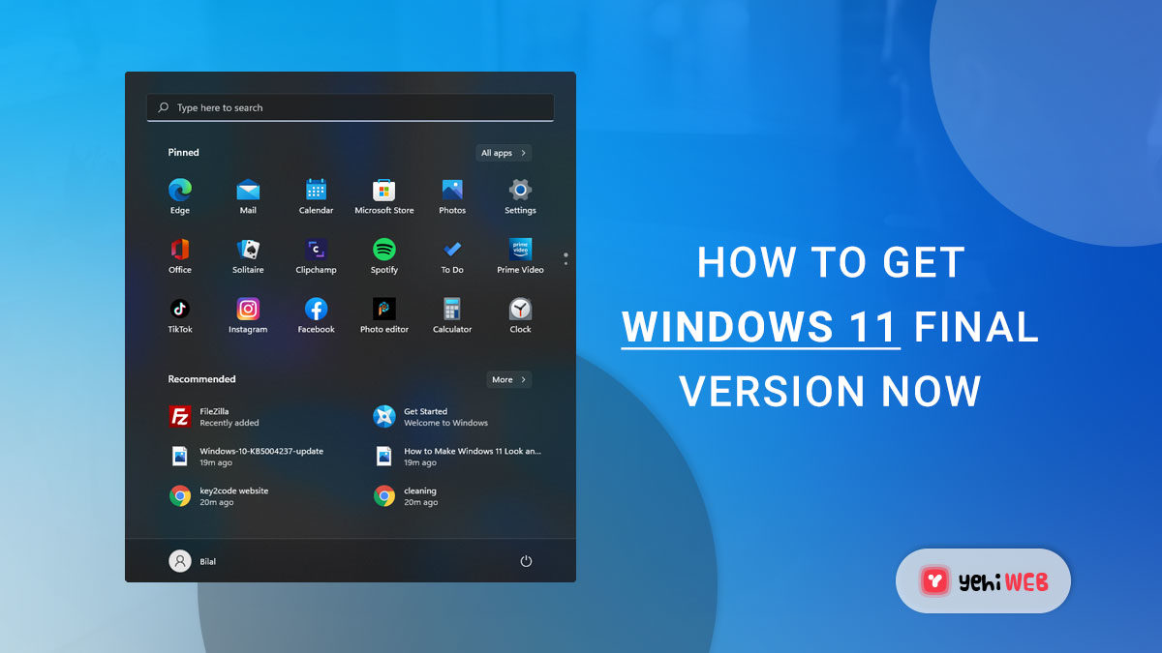Expand the All apps list
The image size is (1162, 653).
pyautogui.click(x=504, y=153)
